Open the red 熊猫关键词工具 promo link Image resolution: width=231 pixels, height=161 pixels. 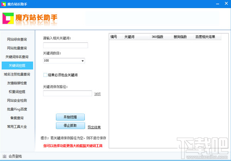tap(73, 146)
